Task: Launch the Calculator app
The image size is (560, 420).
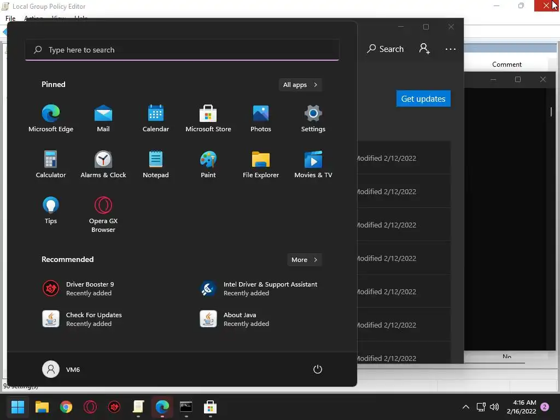Action: pos(51,165)
